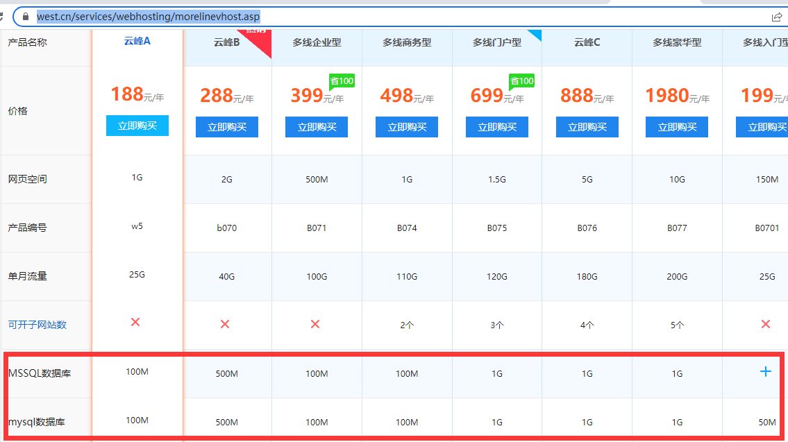The image size is (788, 442).
Task: Click the share icon in the address bar
Action: click(776, 17)
